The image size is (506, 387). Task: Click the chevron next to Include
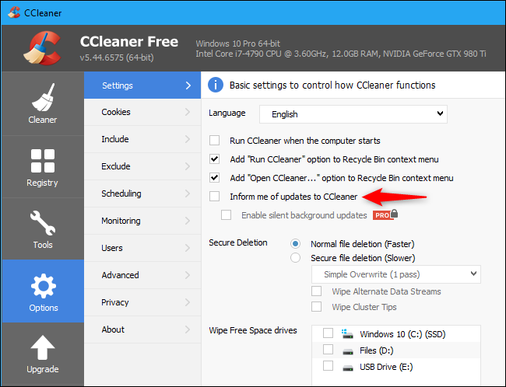(x=188, y=139)
